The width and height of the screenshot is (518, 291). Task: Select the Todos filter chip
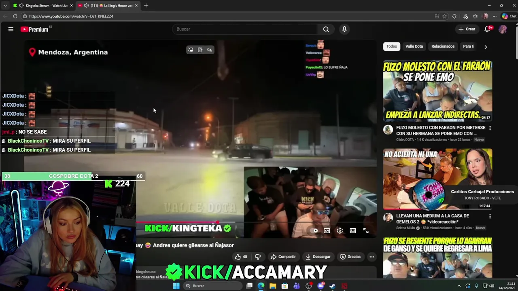pyautogui.click(x=392, y=46)
